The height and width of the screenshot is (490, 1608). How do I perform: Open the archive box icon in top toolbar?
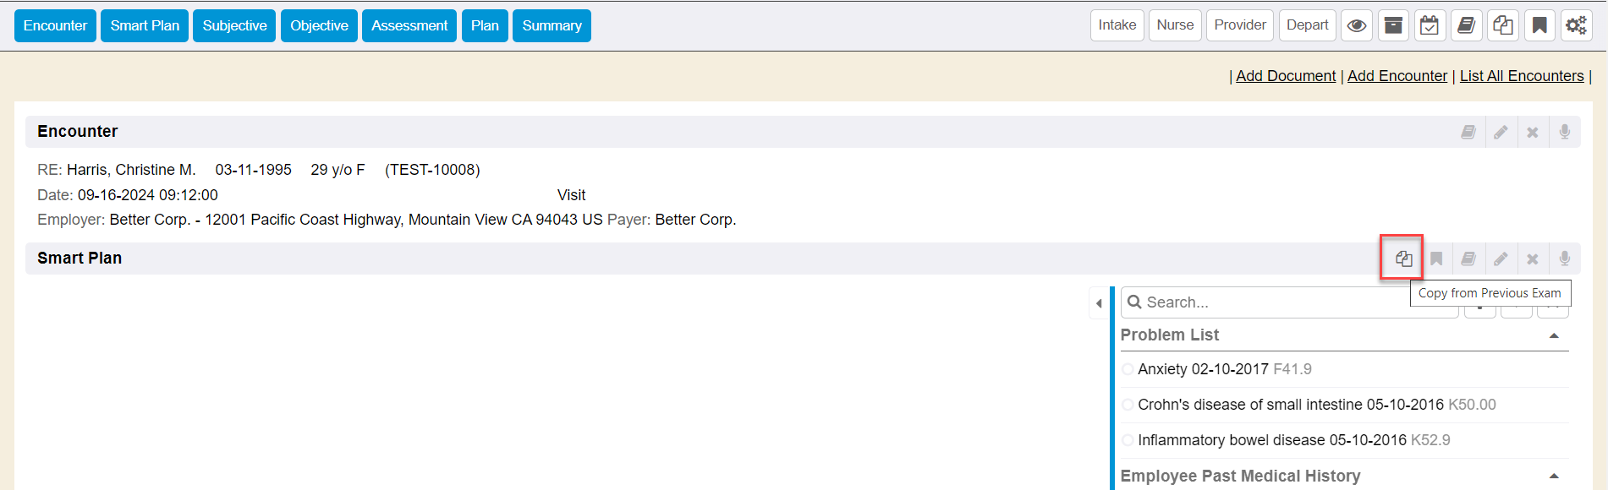[x=1393, y=25]
